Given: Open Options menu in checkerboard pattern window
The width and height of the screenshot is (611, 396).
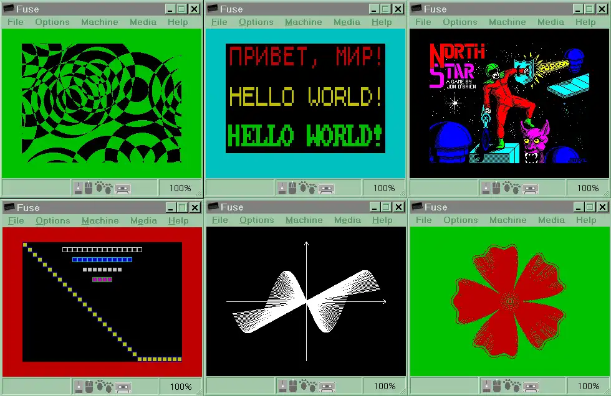Looking at the screenshot, I should [x=52, y=22].
